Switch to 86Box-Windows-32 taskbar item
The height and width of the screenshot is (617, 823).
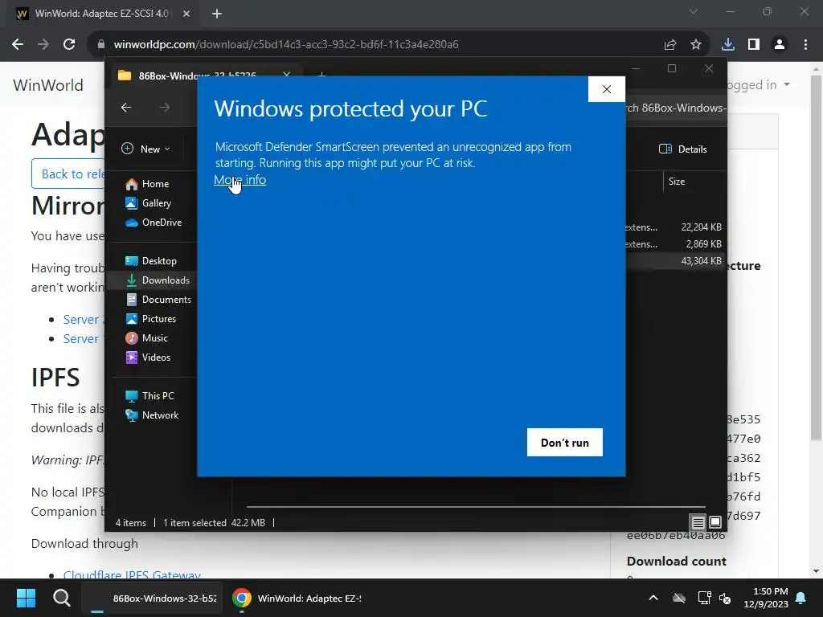coord(152,598)
